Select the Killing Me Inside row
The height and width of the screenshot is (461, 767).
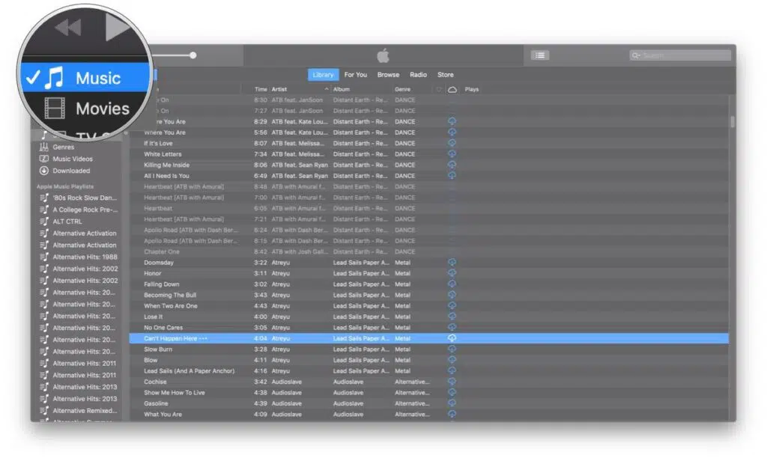click(x=429, y=165)
